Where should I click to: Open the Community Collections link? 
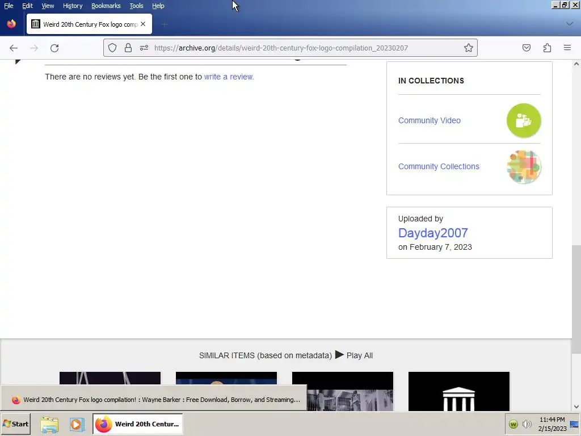coord(439,166)
